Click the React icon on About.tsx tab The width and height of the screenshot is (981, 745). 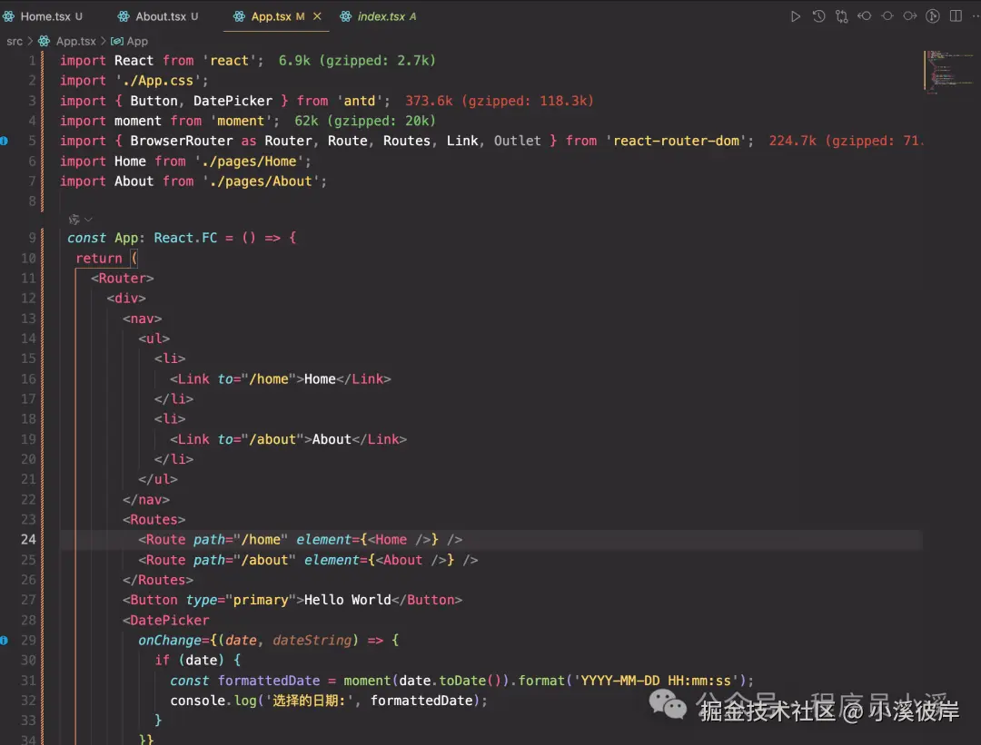pos(124,16)
